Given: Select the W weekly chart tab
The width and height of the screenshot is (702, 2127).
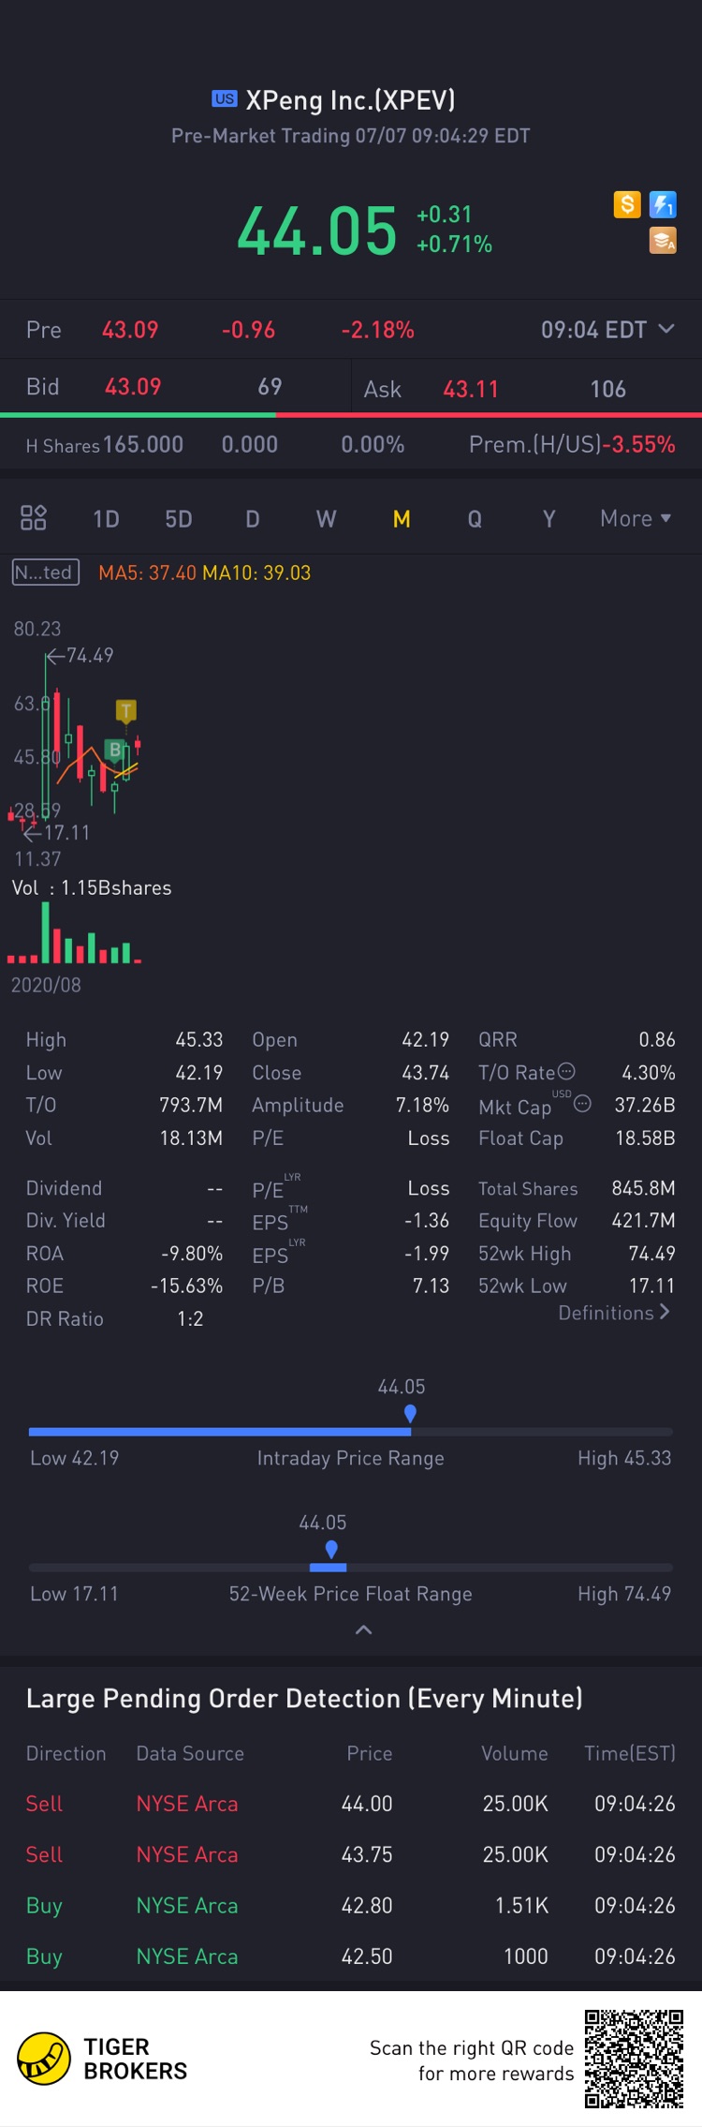Looking at the screenshot, I should pyautogui.click(x=326, y=519).
